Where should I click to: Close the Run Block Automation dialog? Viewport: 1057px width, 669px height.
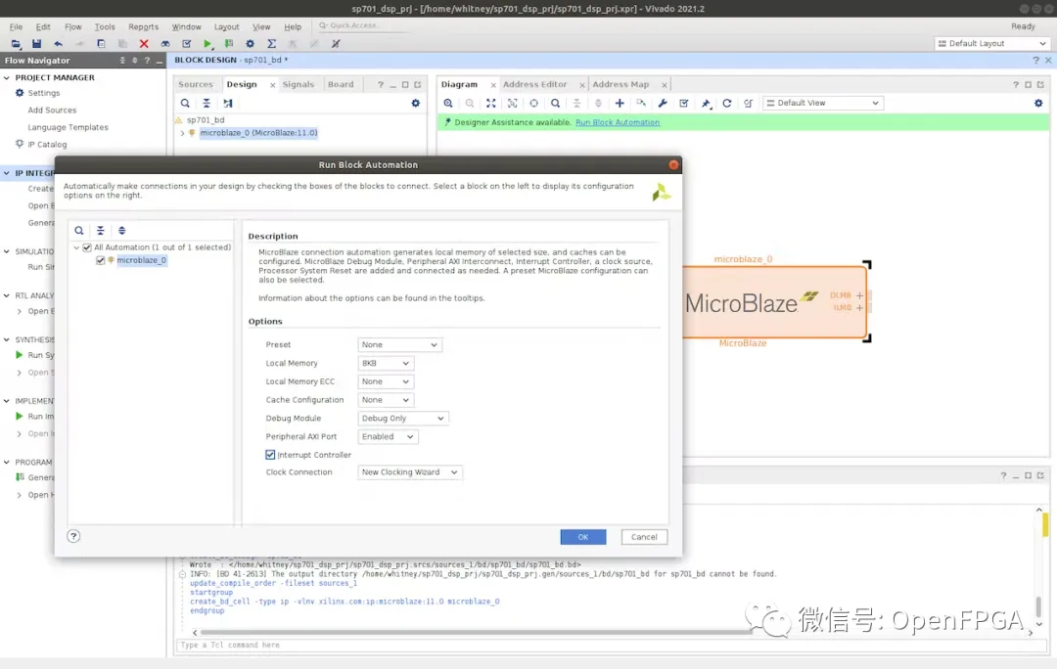(x=673, y=165)
